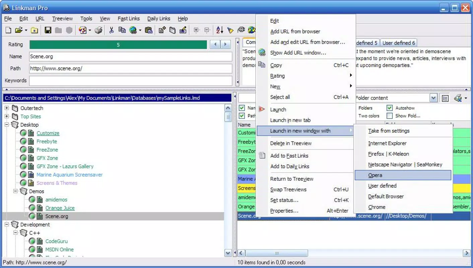
Task: Click the star folder toolbar icon
Action: [x=35, y=30]
